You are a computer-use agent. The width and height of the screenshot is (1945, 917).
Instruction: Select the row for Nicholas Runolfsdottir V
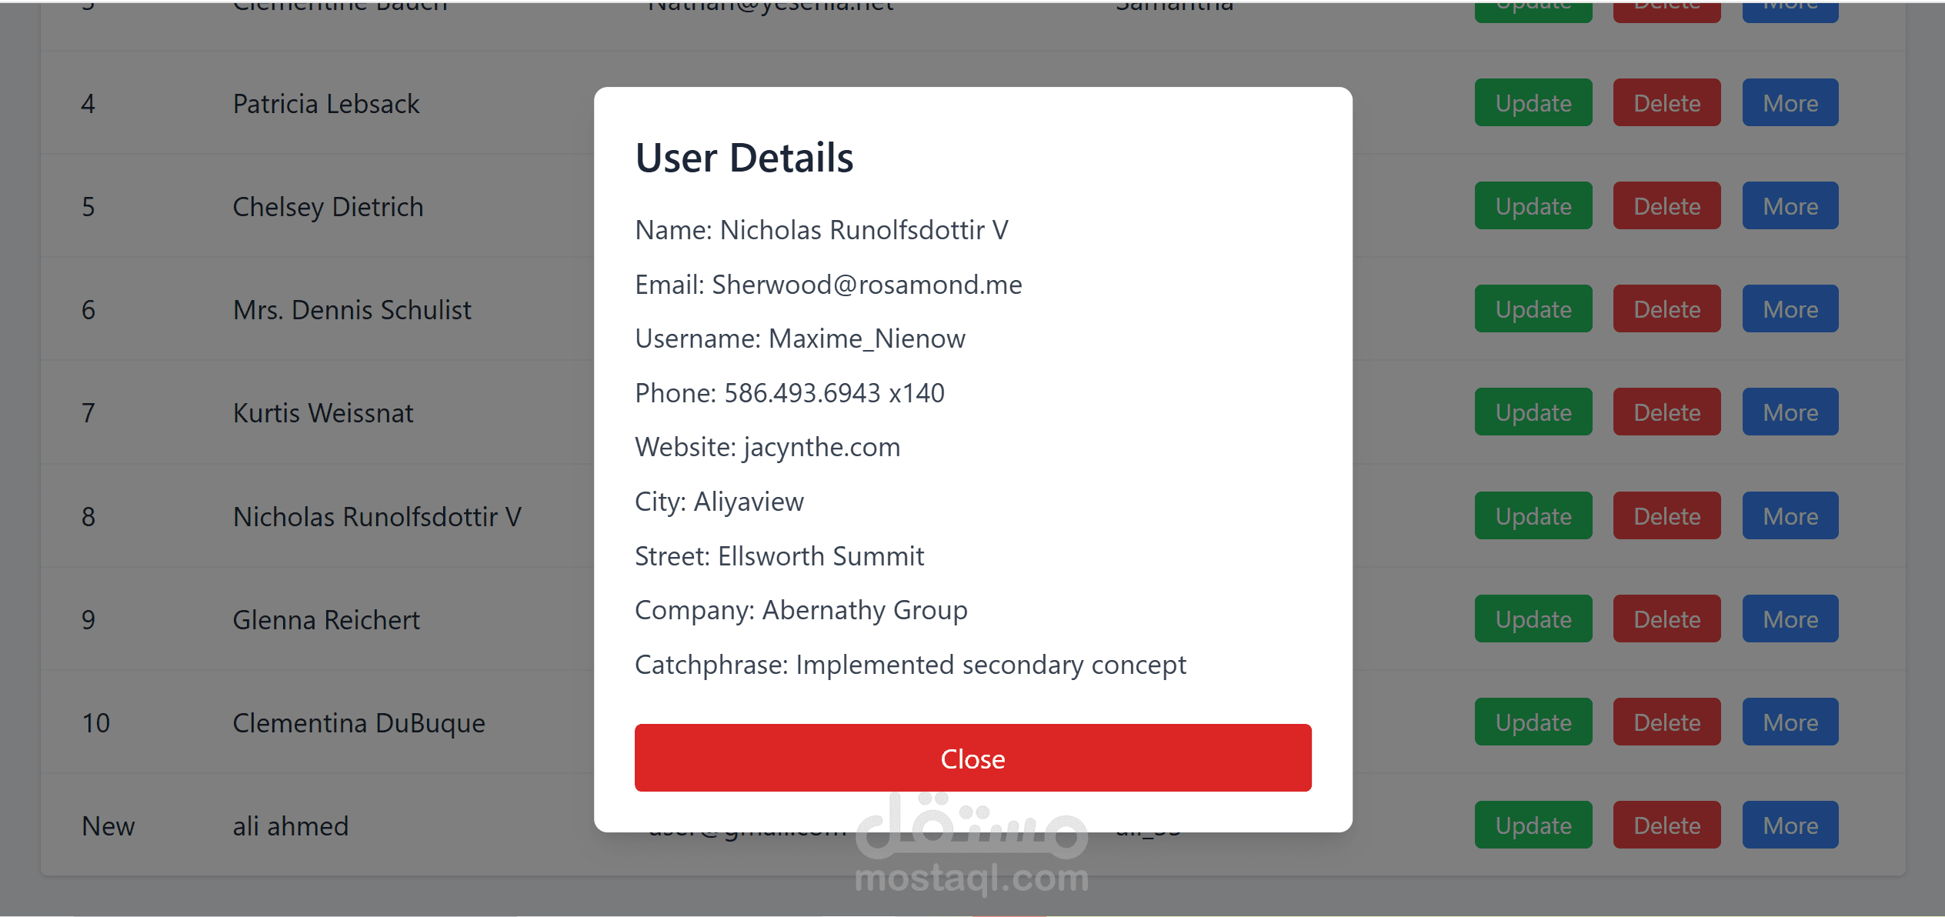377,515
